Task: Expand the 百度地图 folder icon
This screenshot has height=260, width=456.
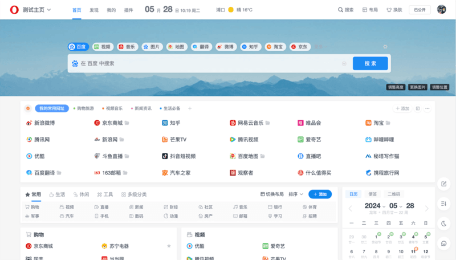Action: tap(263, 156)
